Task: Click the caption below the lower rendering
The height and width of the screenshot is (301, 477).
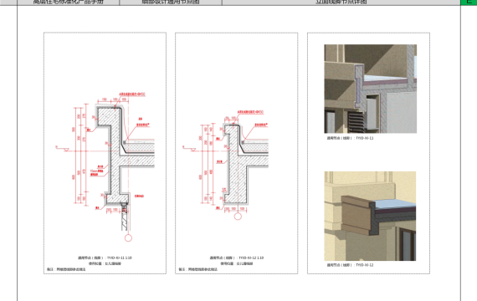Action: pos(350,265)
